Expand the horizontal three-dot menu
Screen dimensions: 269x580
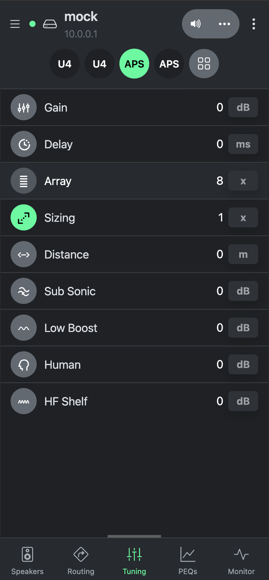click(x=224, y=24)
